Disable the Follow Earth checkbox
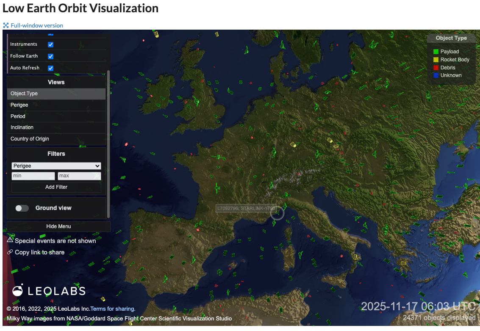This screenshot has height=331, width=480. click(x=50, y=56)
